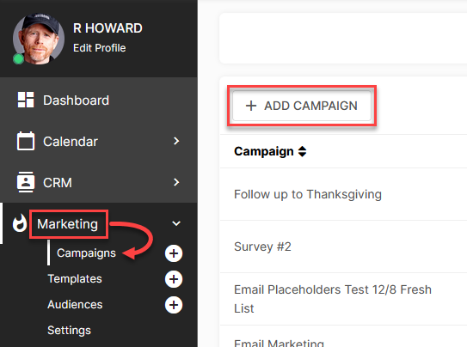Open the Campaigns submenu item
467x347 pixels.
pos(86,253)
